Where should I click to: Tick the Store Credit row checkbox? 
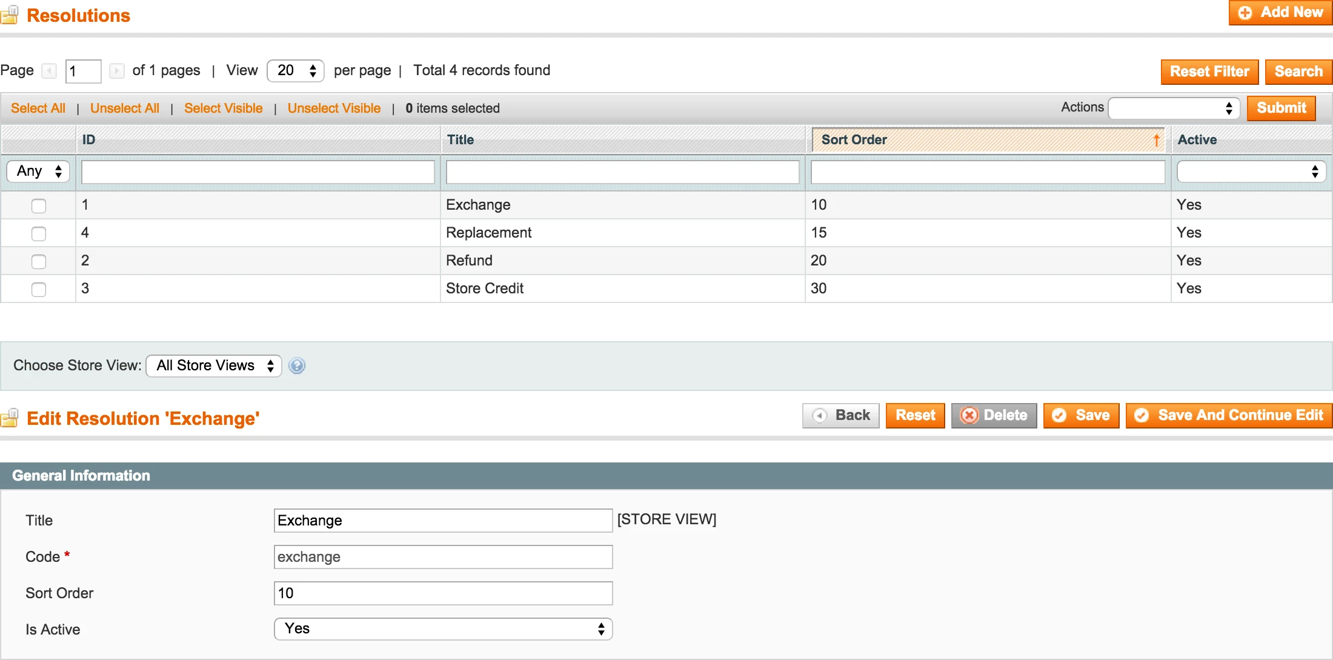[x=39, y=289]
